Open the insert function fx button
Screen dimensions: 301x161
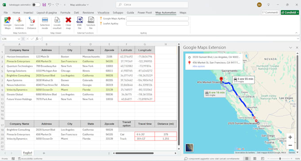click(37, 39)
